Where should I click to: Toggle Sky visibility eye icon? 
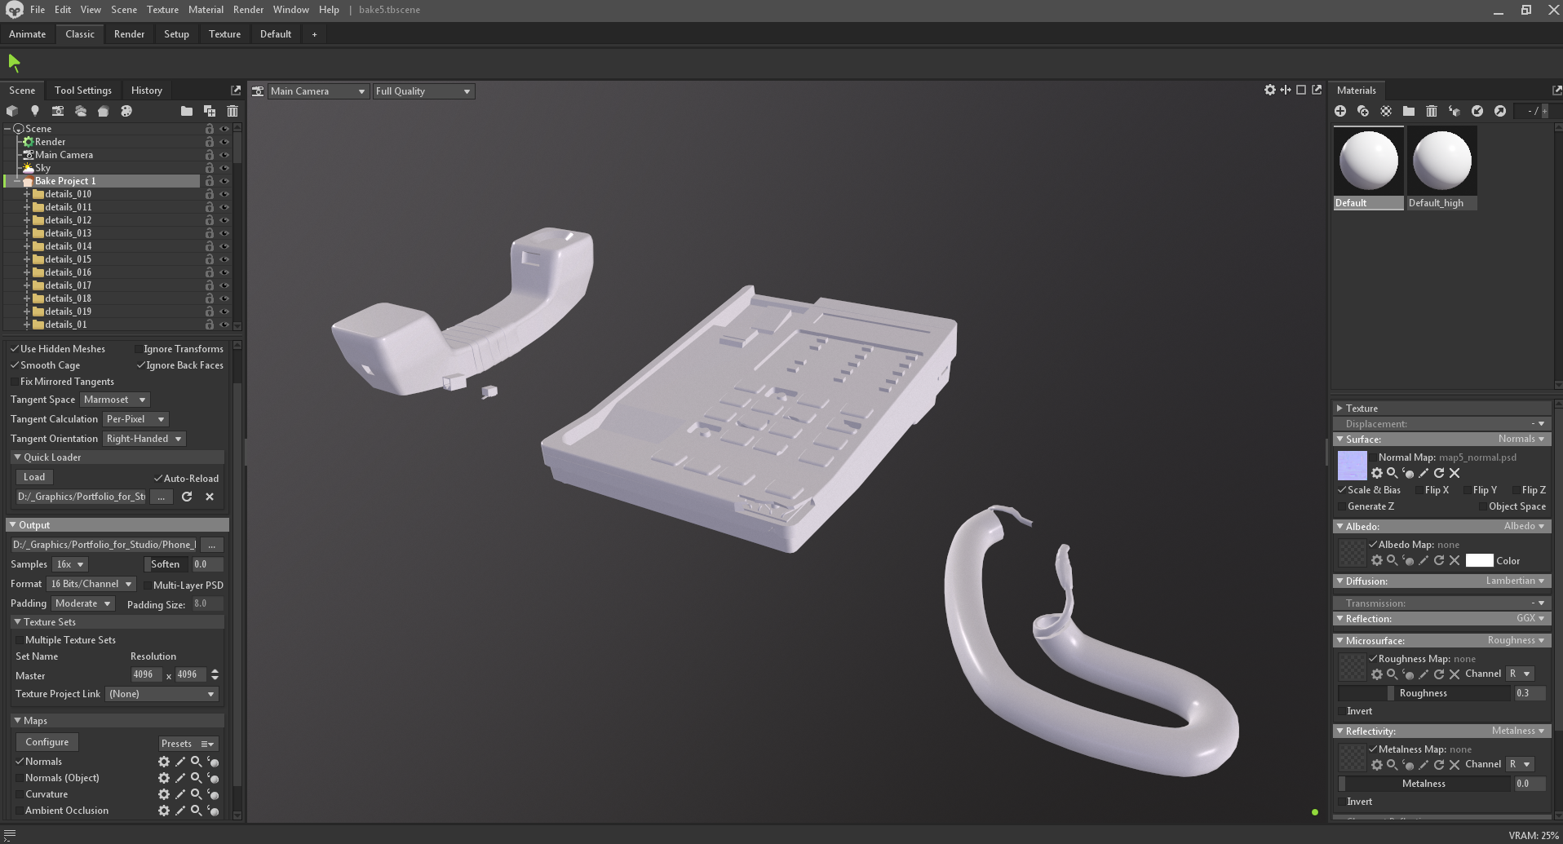tap(224, 168)
